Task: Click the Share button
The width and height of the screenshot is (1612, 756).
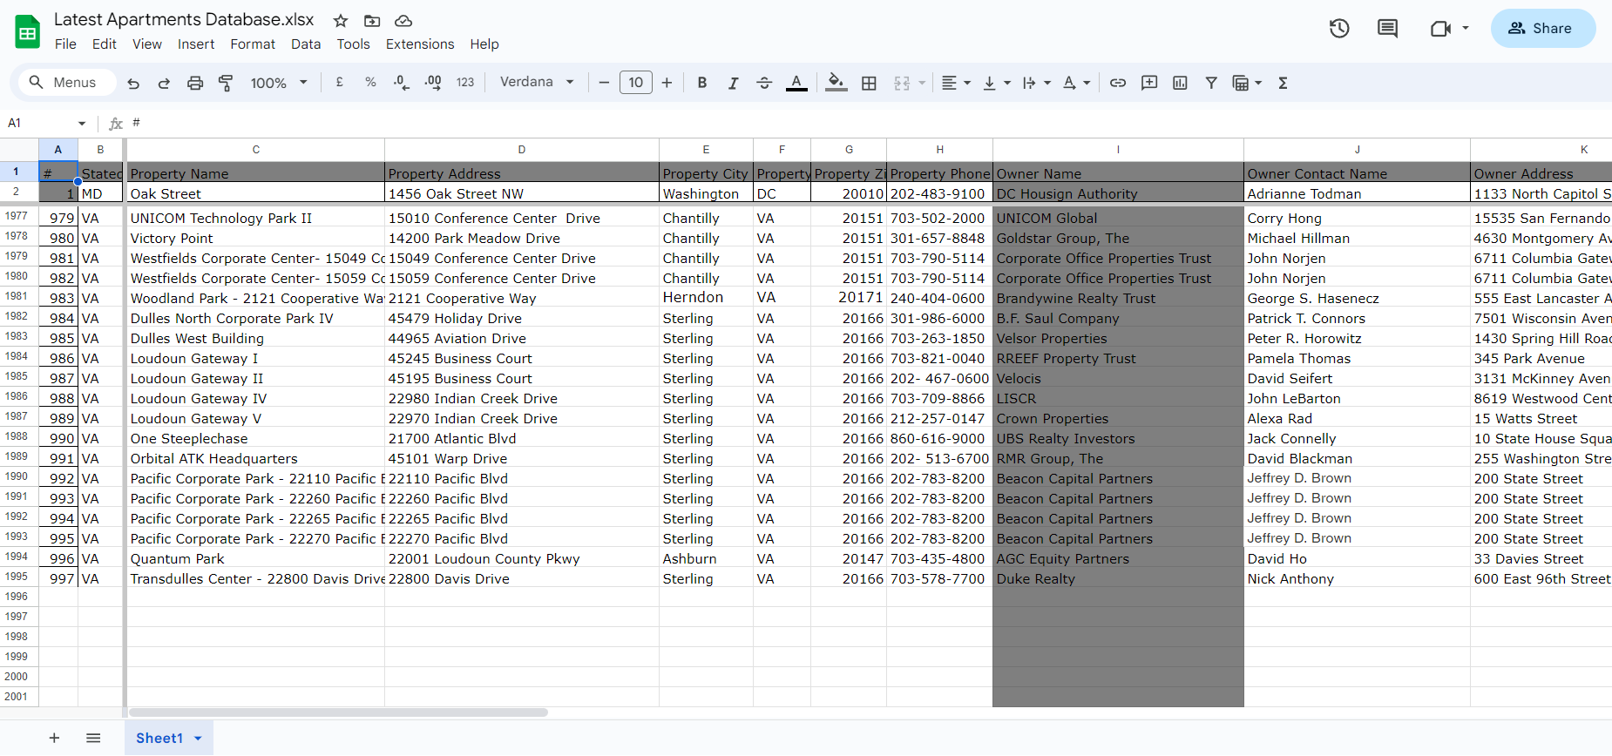Action: 1542,29
